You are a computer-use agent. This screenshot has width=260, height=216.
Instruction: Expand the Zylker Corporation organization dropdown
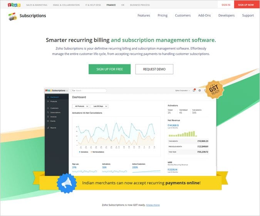[x=183, y=91]
